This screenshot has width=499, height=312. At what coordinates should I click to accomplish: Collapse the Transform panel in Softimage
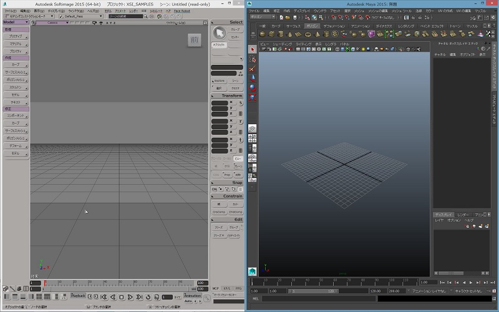(x=213, y=96)
